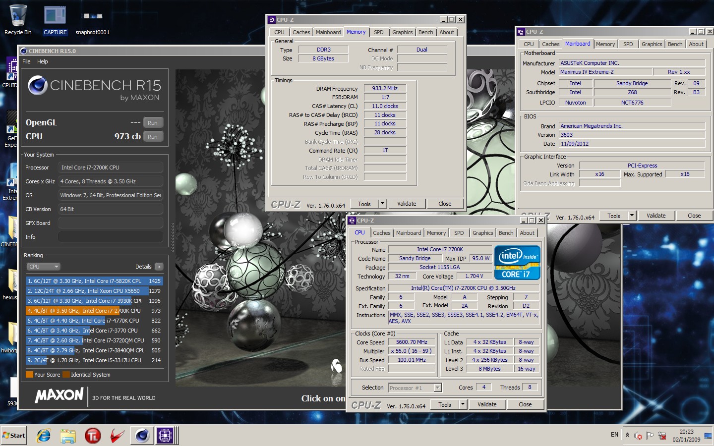Click the Cinebench logo sphere icon
This screenshot has width=714, height=446.
point(38,85)
